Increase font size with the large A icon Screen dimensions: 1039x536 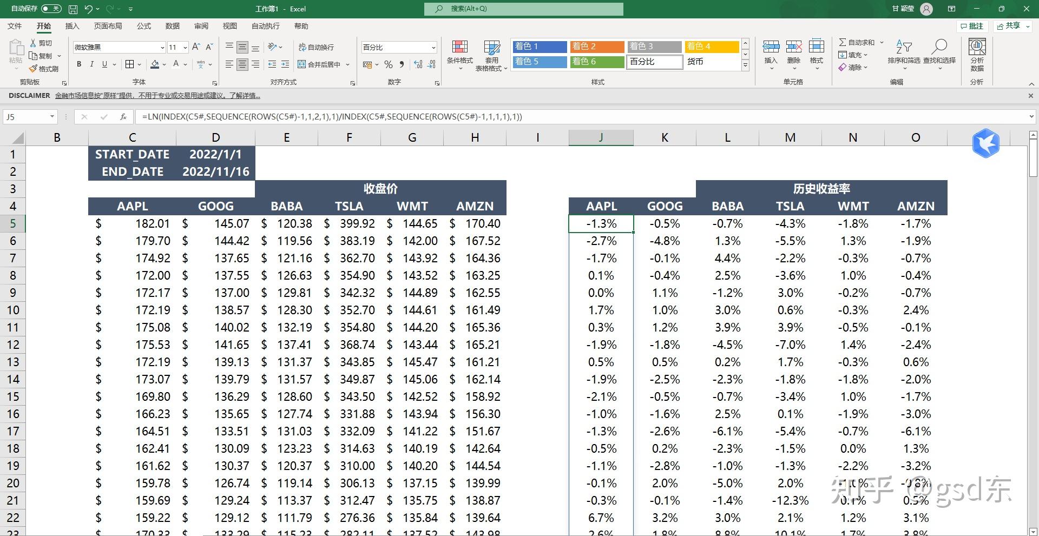[x=196, y=47]
